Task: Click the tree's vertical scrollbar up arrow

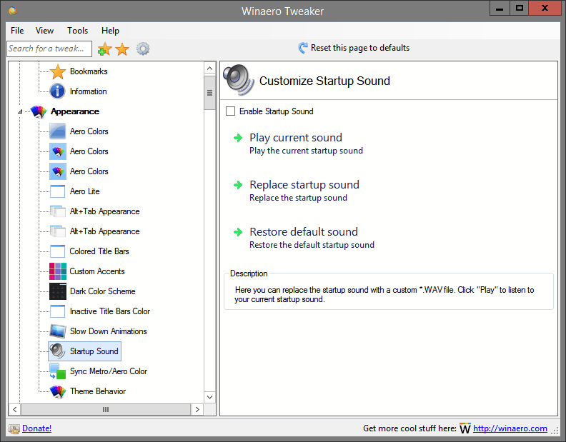Action: tap(209, 69)
